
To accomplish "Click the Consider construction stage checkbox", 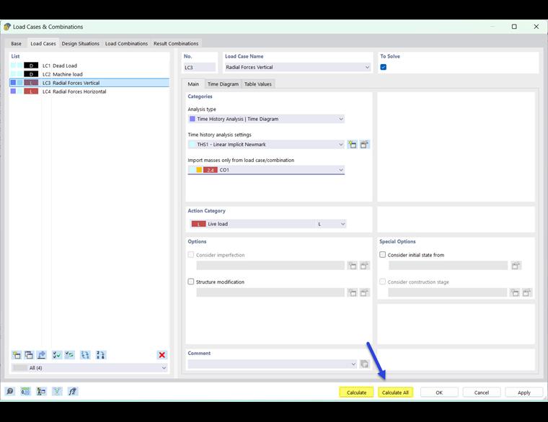I will 383,282.
